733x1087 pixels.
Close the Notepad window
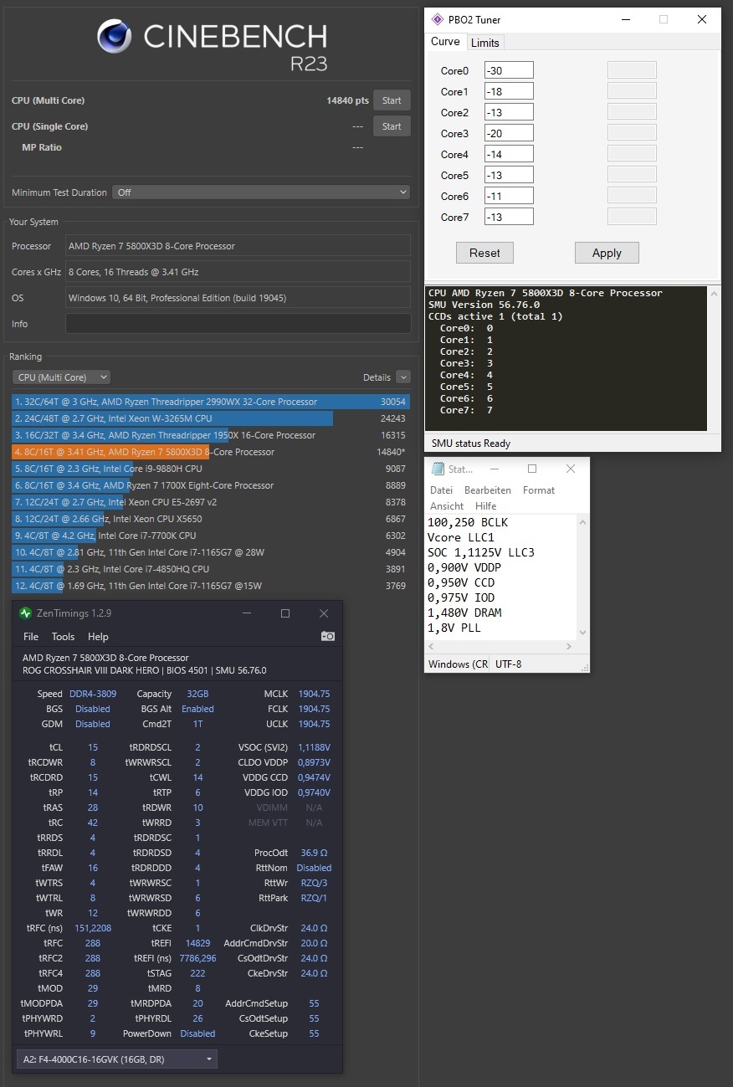[570, 469]
